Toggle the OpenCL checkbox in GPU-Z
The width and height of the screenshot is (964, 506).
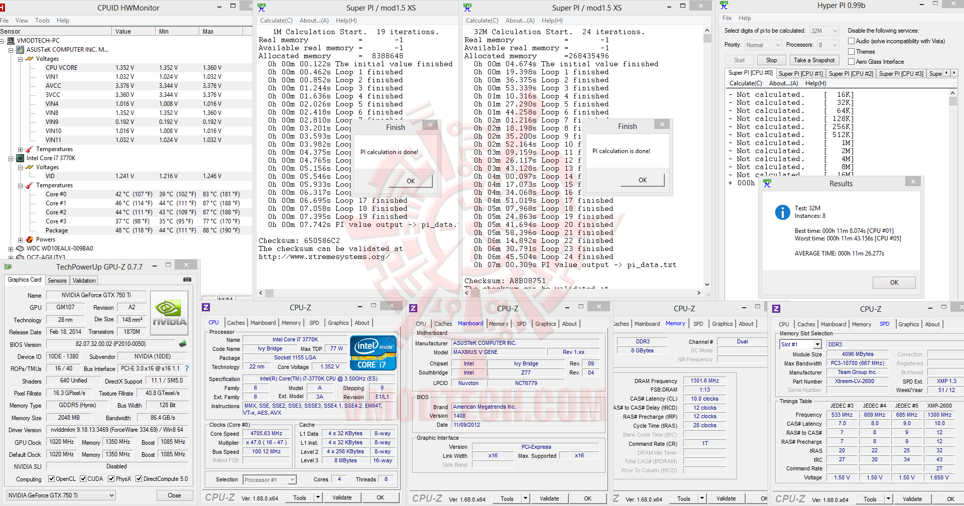pos(51,479)
